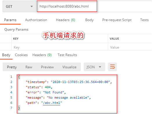152x114 pixels.
Task: Click the KEY column header
Action: 16,38
